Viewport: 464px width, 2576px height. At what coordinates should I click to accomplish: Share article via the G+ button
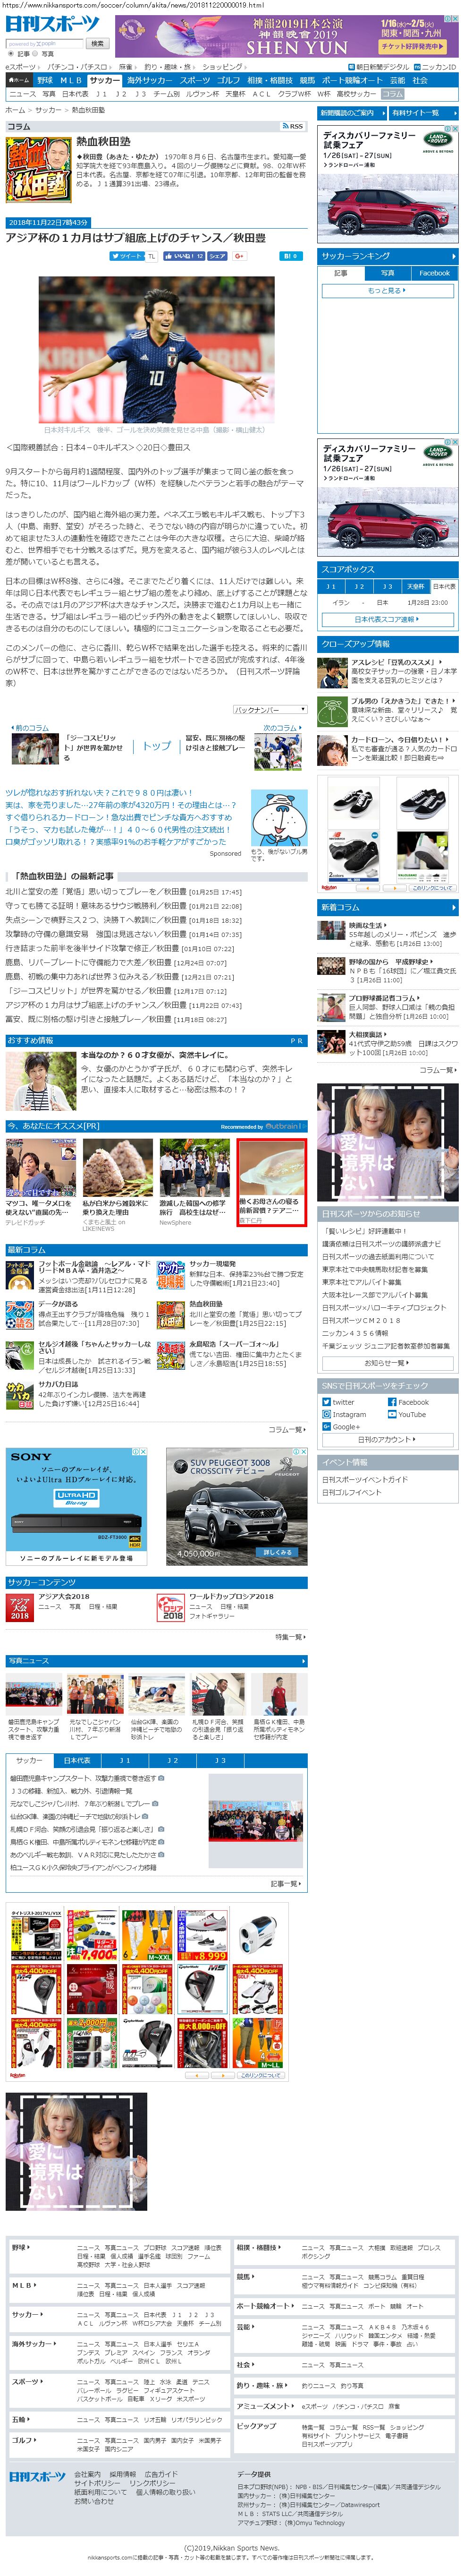click(x=240, y=256)
